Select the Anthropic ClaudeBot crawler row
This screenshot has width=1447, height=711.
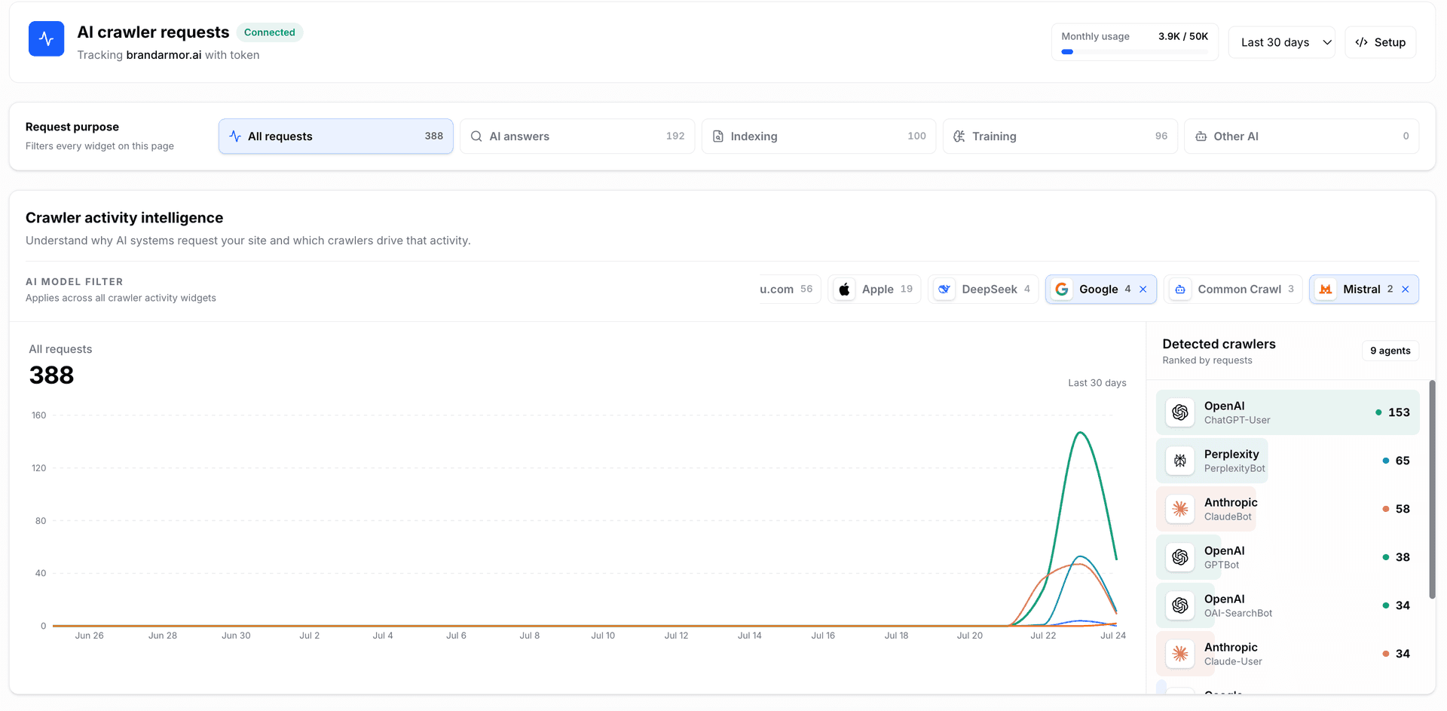(x=1287, y=509)
